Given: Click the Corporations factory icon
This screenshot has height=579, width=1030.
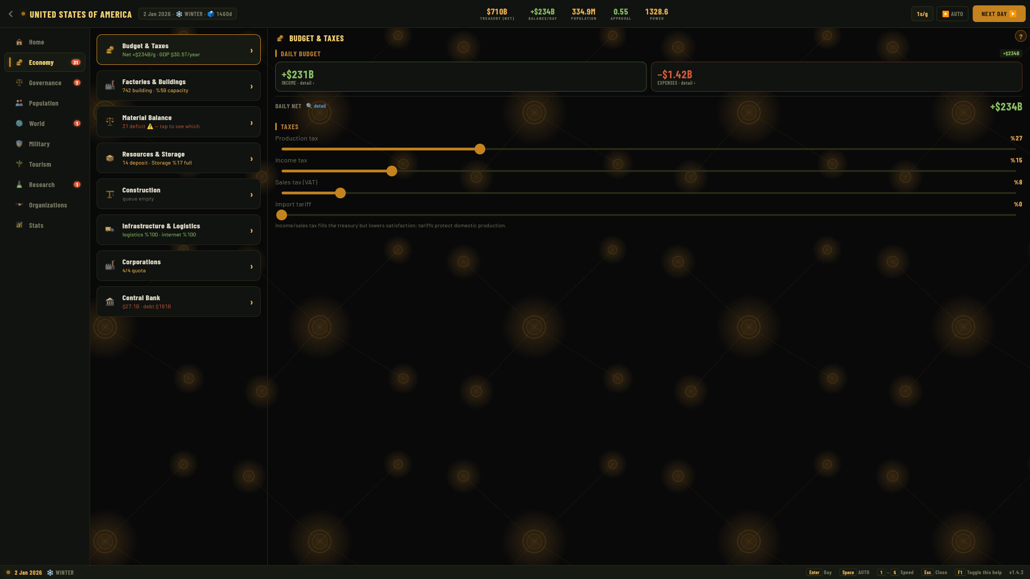Looking at the screenshot, I should pos(110,266).
